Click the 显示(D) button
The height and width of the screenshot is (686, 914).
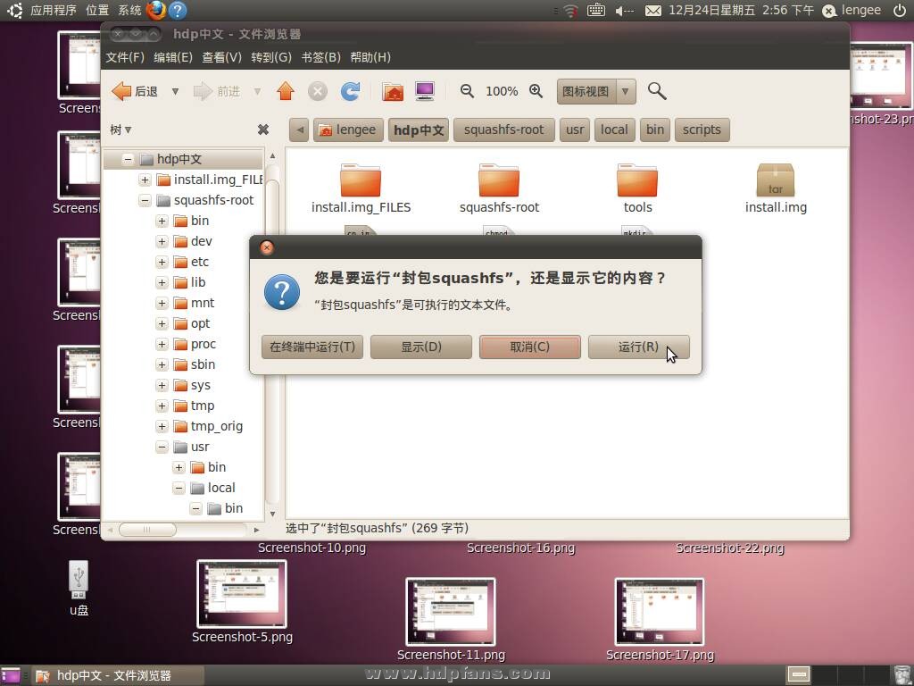click(x=421, y=347)
